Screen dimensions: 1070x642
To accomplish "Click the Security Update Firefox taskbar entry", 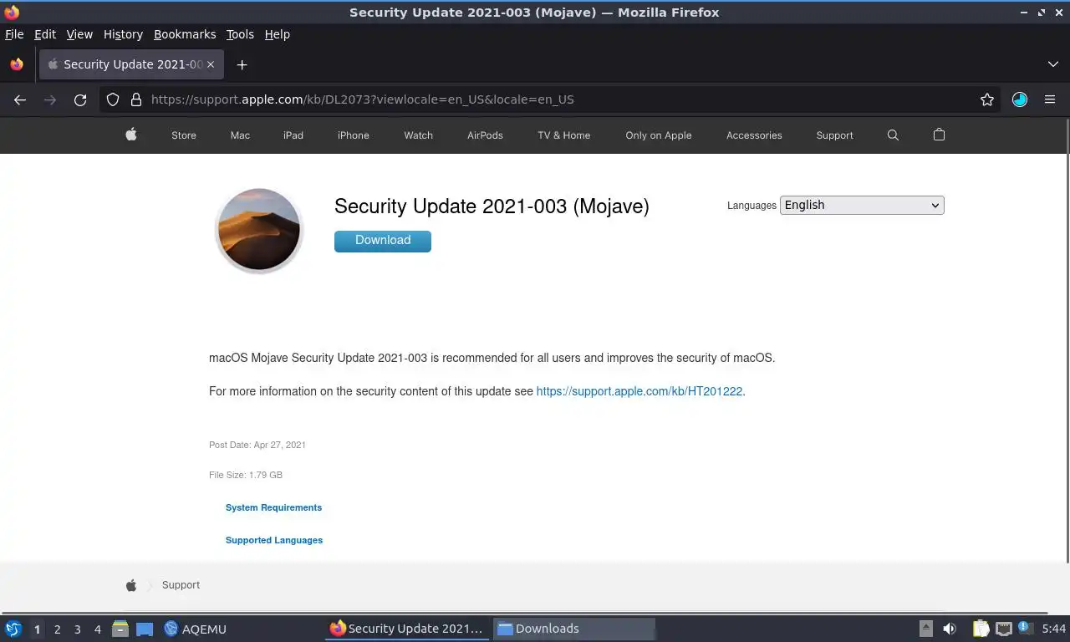I will 407,629.
